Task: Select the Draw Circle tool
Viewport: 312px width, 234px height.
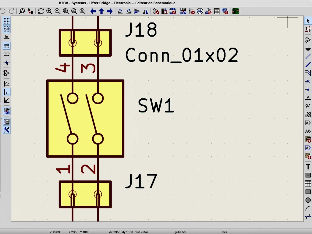Action: pyautogui.click(x=308, y=200)
